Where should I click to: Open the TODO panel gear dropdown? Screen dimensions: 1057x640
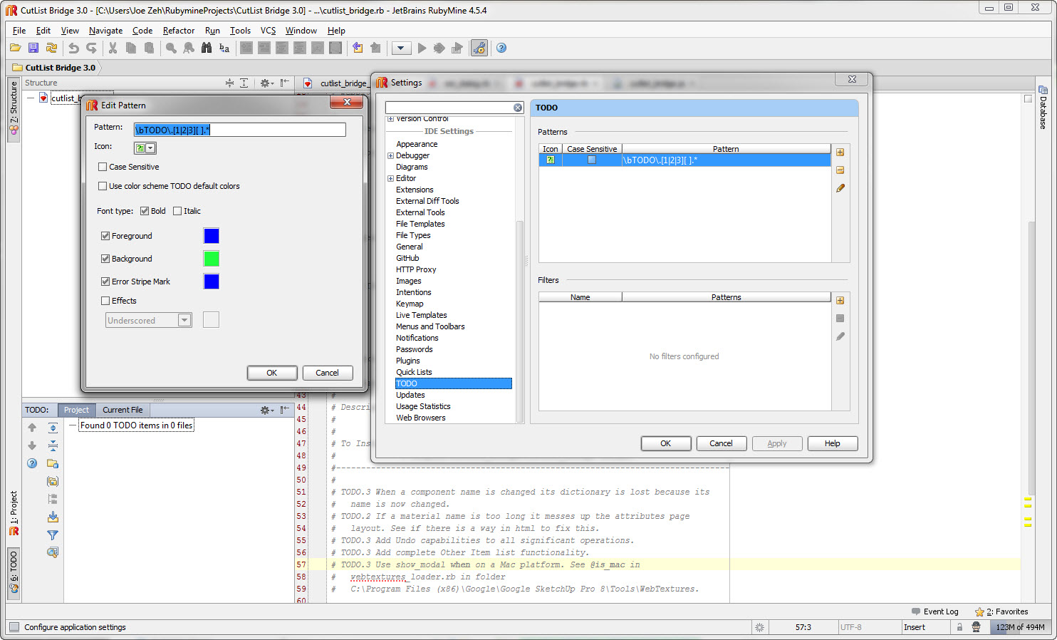266,410
